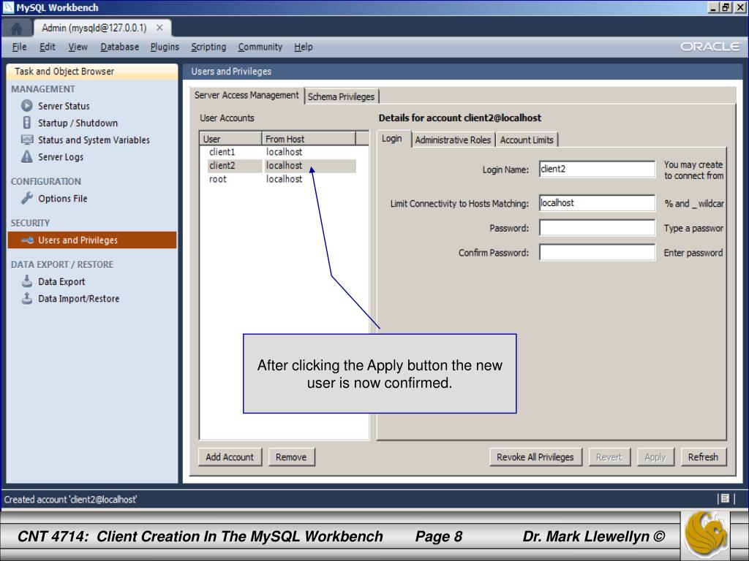Close the Admin (mysqld@127.0.0.1) tab
The image size is (749, 561).
pos(159,28)
